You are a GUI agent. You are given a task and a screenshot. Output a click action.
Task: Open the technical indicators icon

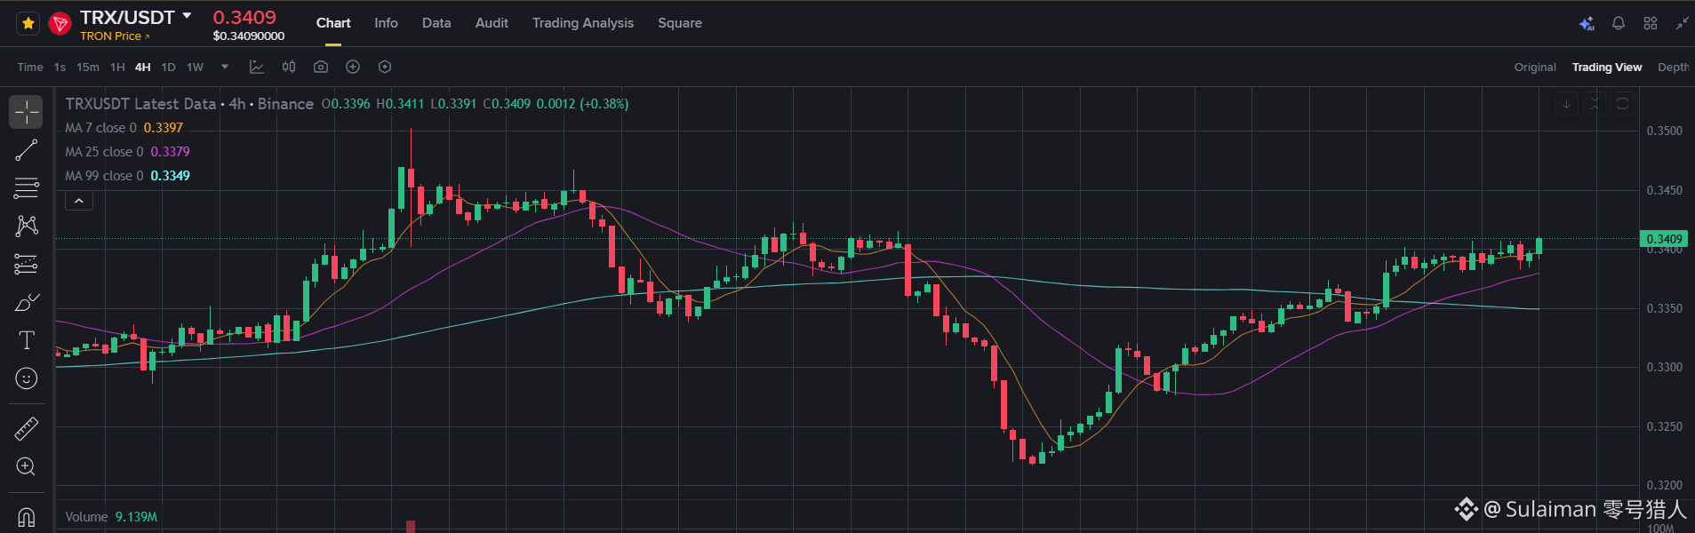click(257, 67)
